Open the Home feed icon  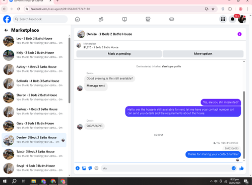[77, 19]
